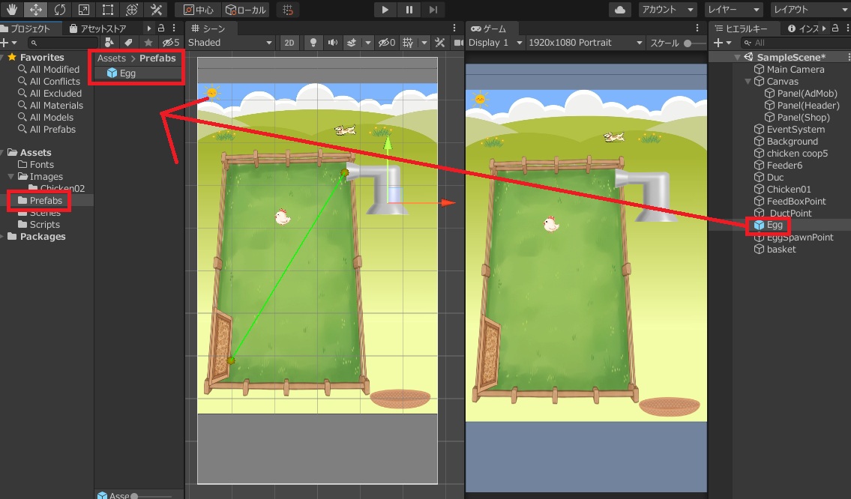Open the レイアウト layout dropdown

point(809,10)
